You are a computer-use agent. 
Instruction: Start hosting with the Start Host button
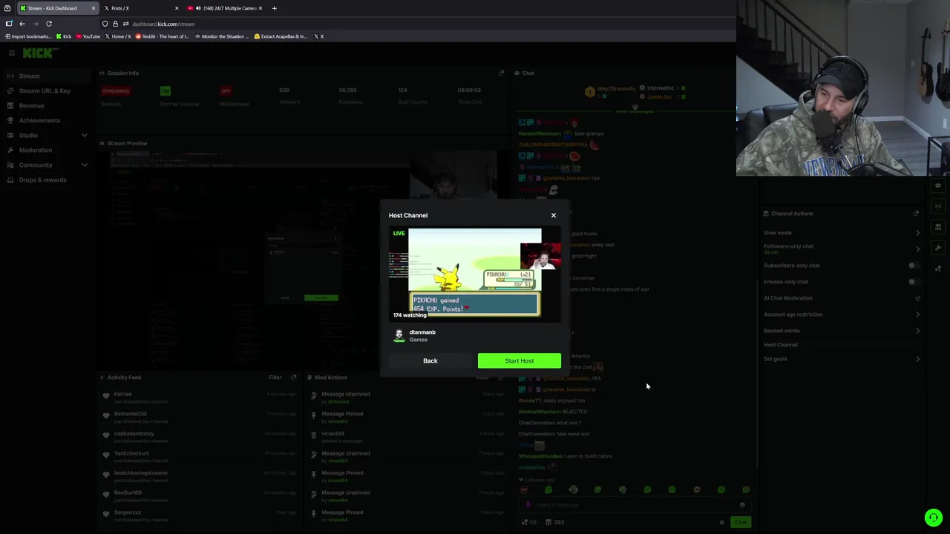(x=519, y=360)
